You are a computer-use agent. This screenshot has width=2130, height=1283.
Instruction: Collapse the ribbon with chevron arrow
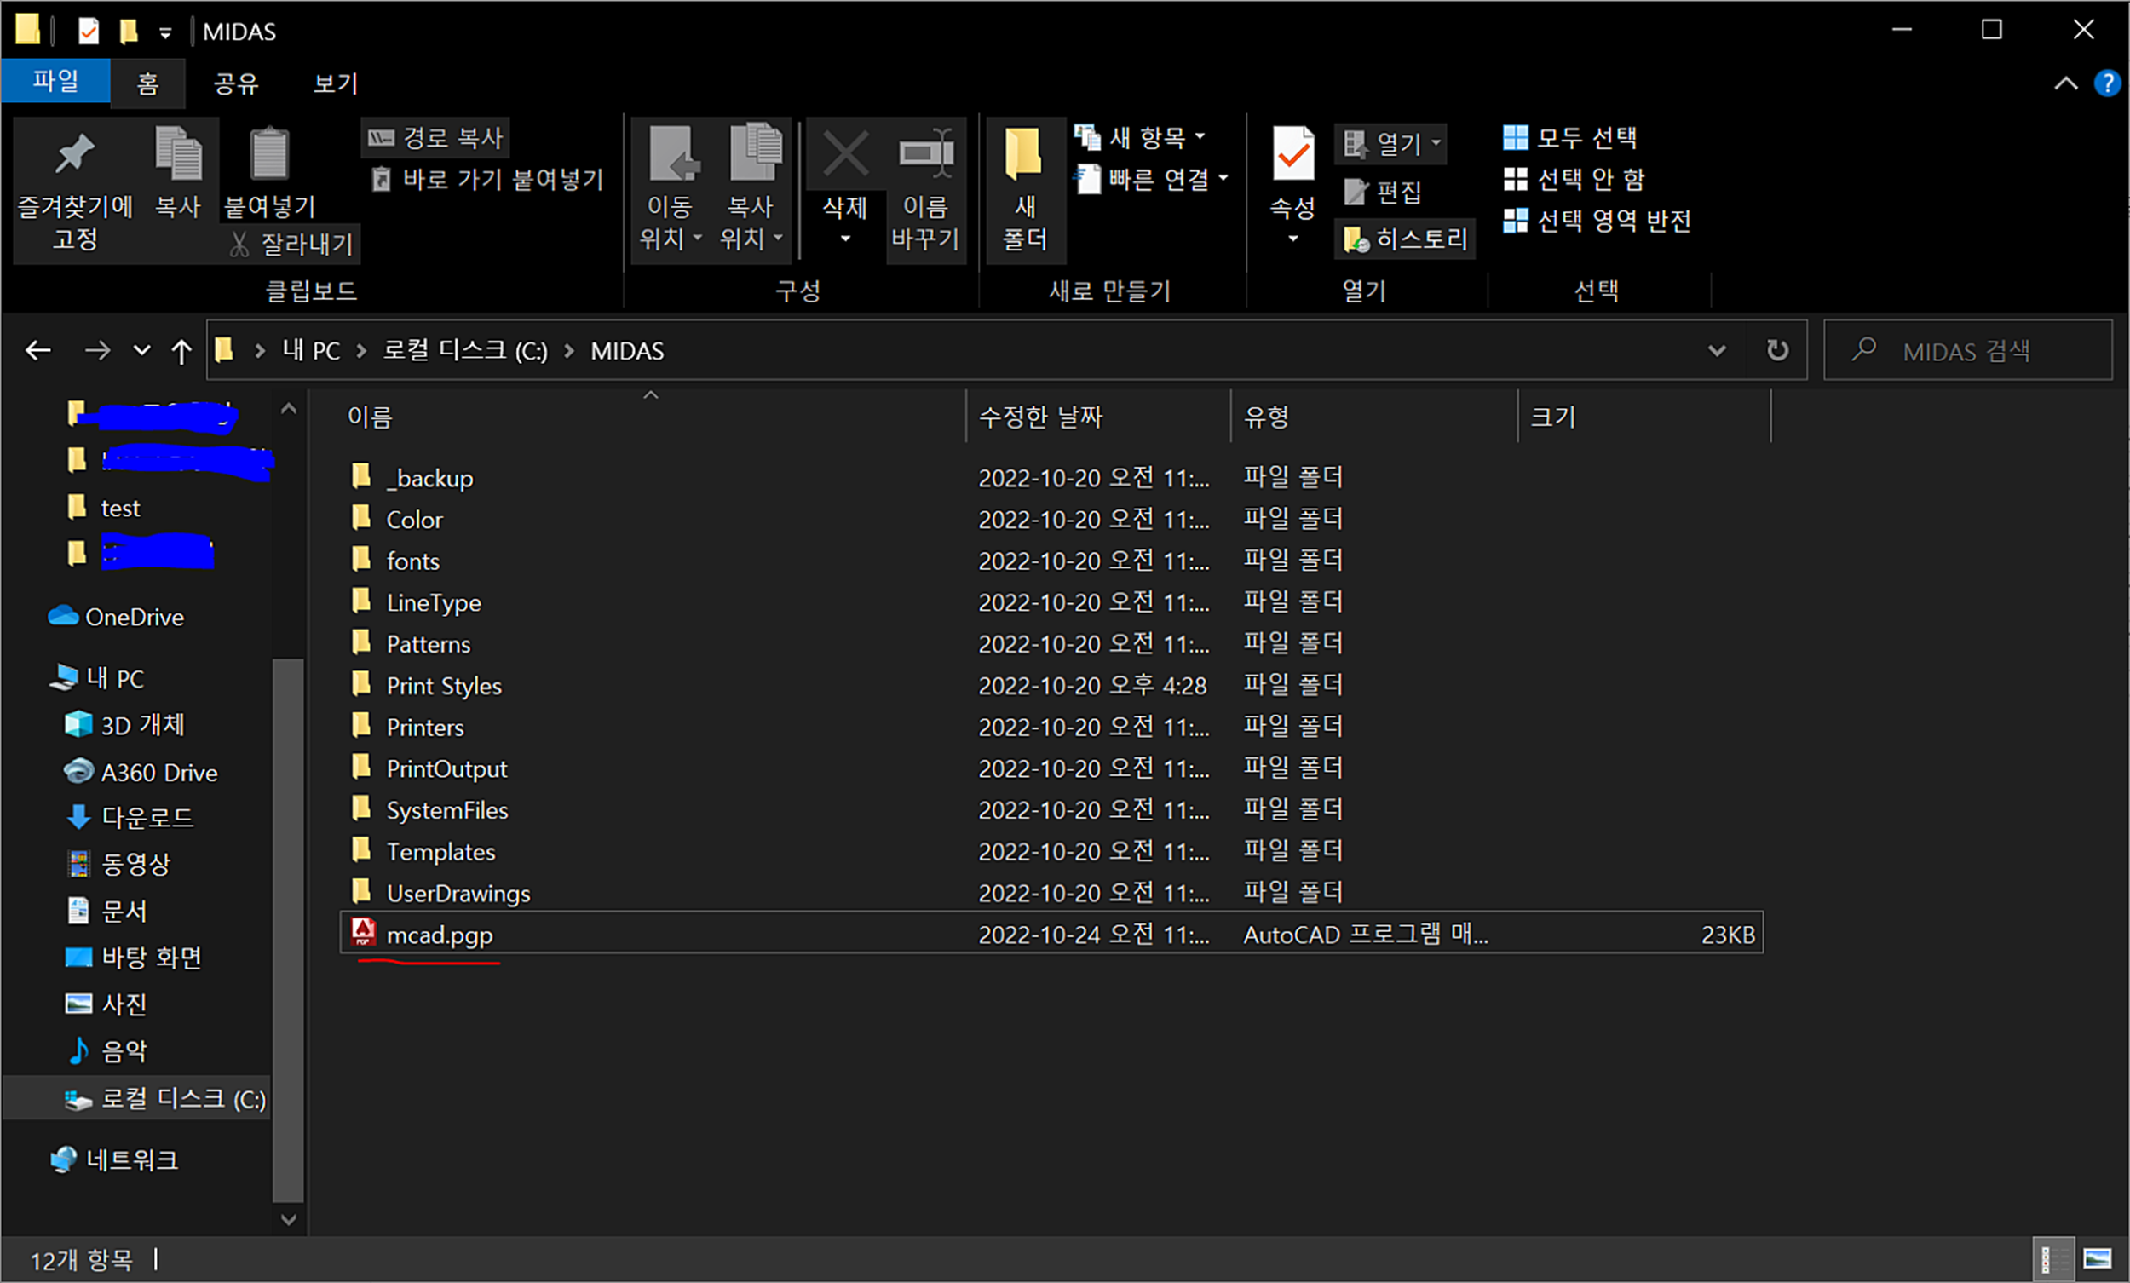tap(2065, 83)
